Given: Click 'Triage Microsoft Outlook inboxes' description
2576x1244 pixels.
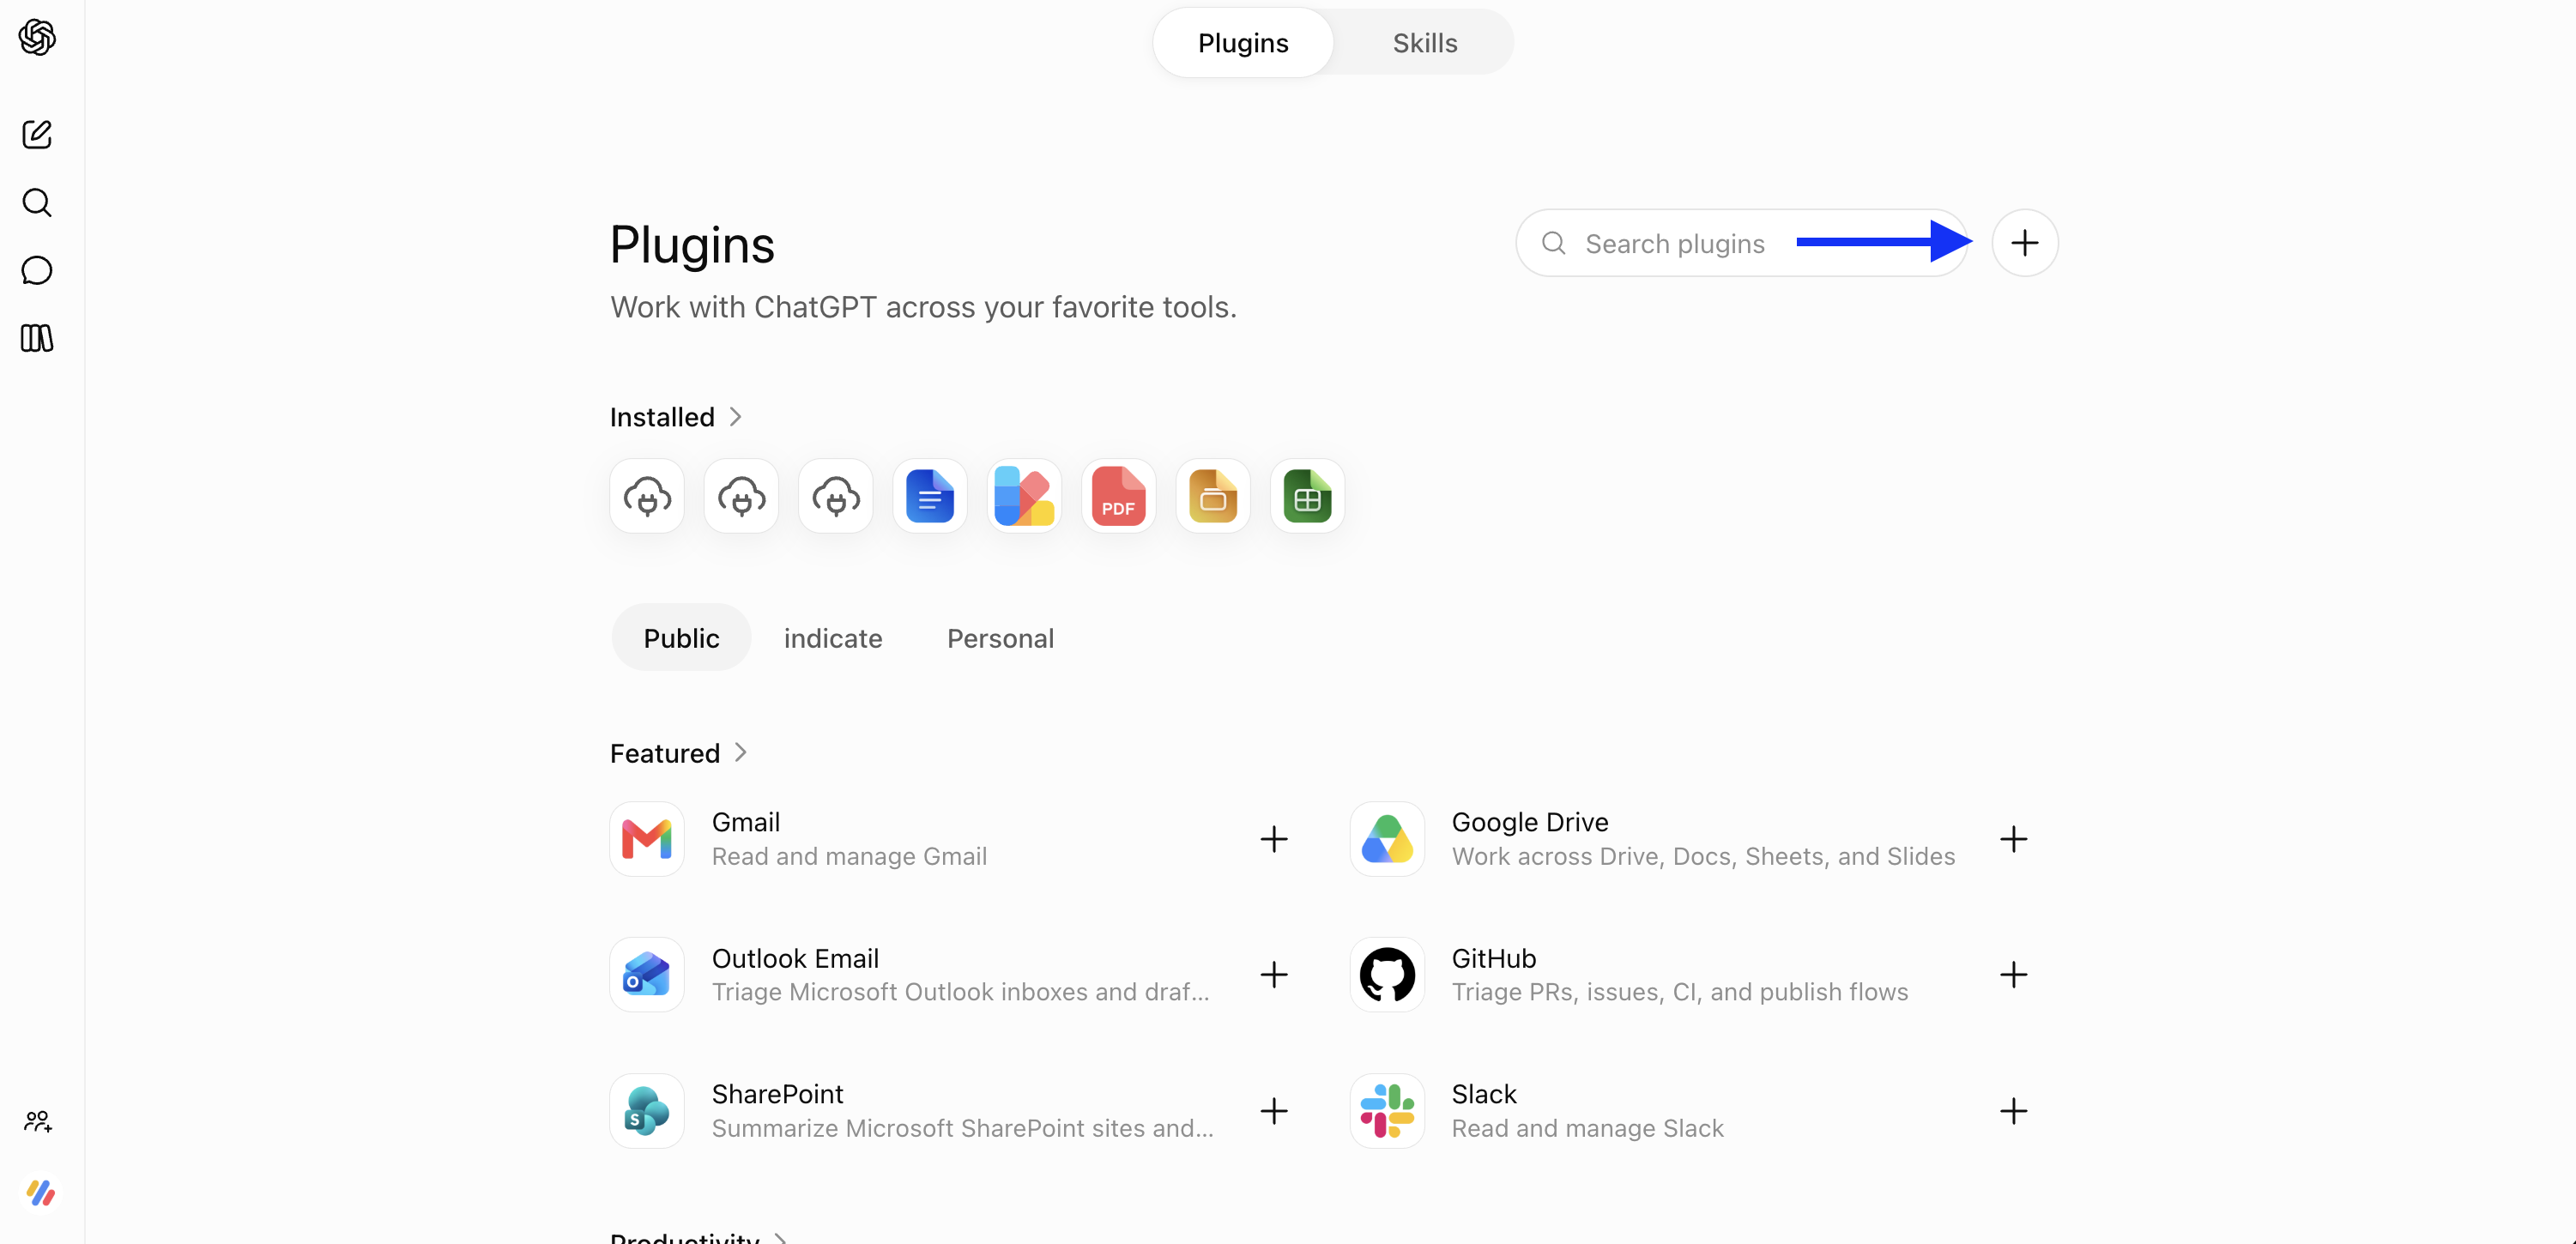Looking at the screenshot, I should pyautogui.click(x=961, y=992).
